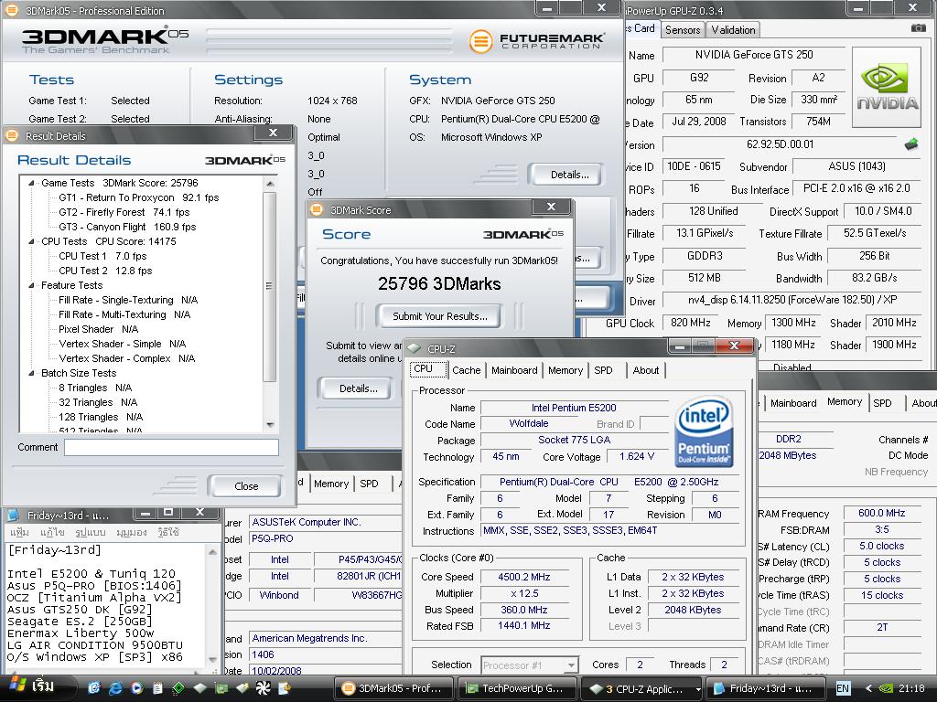Click Notepad scrollbar down arrow

pyautogui.click(x=212, y=659)
